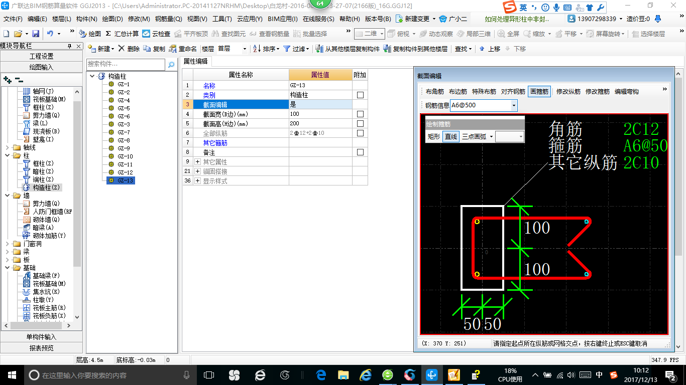Click 重命名 rename component
This screenshot has width=686, height=385.
pos(183,49)
